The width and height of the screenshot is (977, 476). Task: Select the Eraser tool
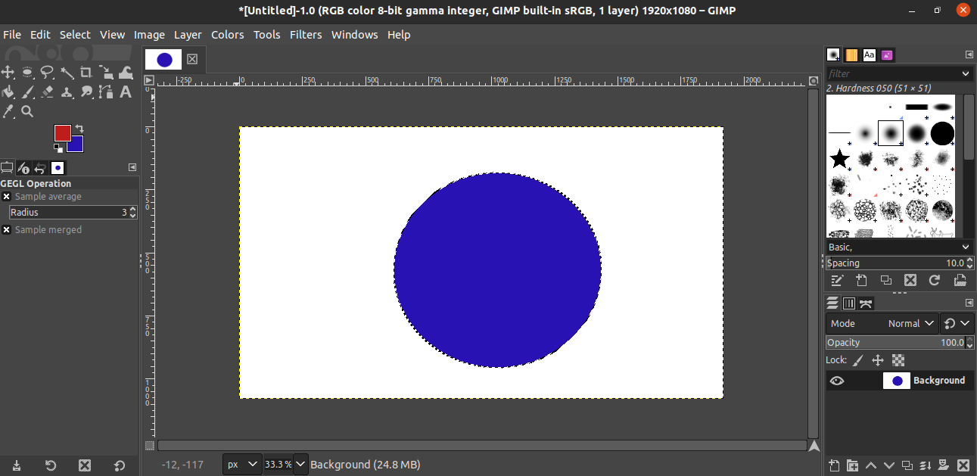[47, 92]
